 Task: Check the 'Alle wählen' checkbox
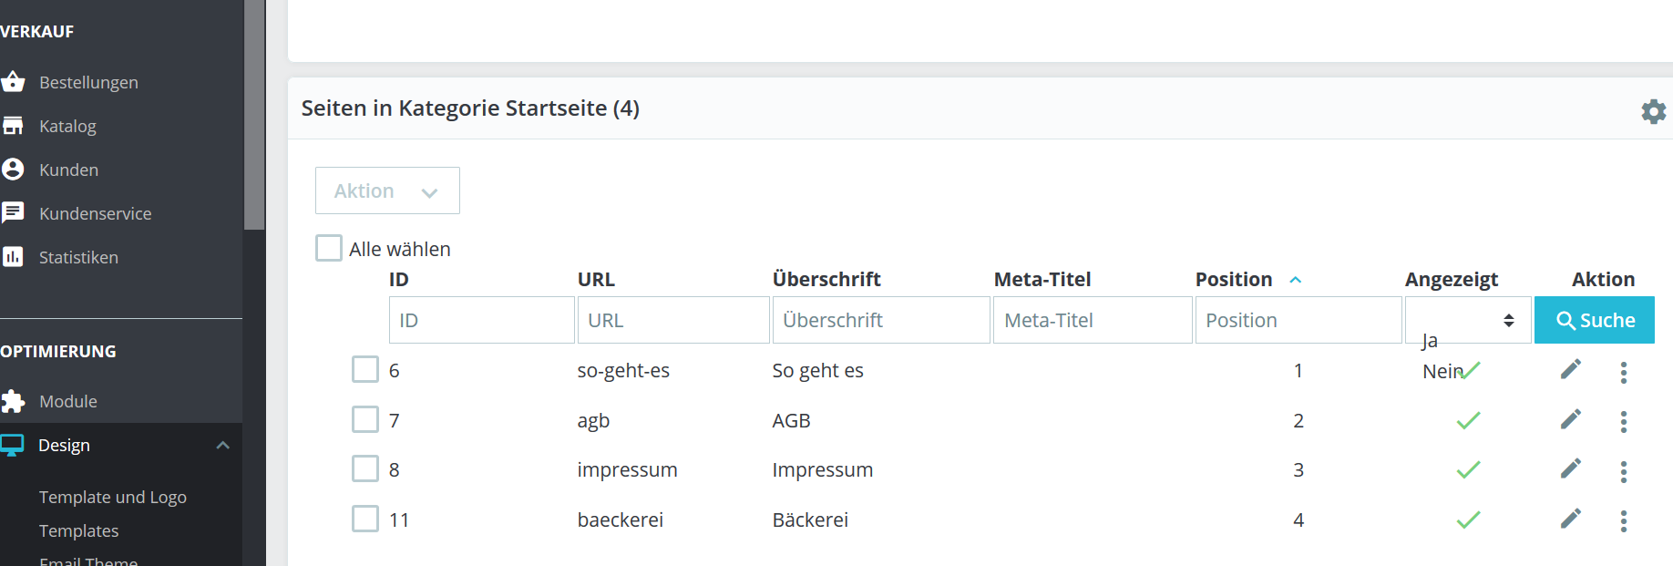pos(329,248)
